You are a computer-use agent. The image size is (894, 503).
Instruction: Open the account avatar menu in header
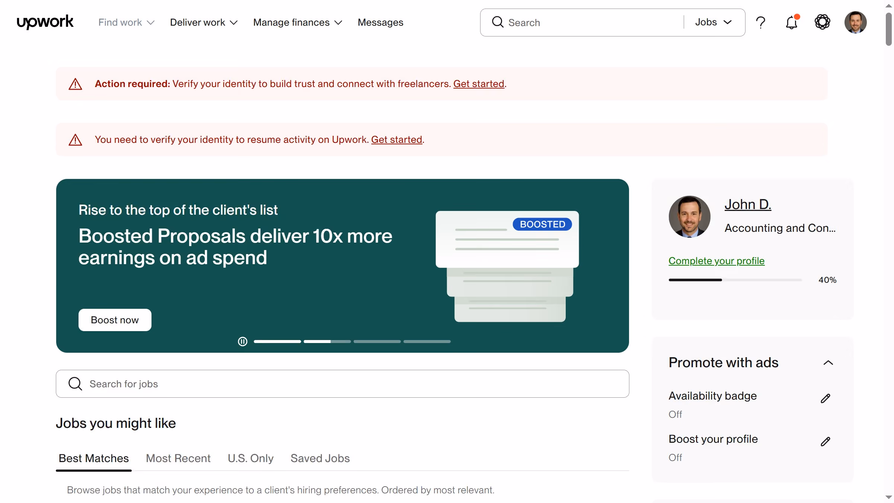(x=855, y=22)
